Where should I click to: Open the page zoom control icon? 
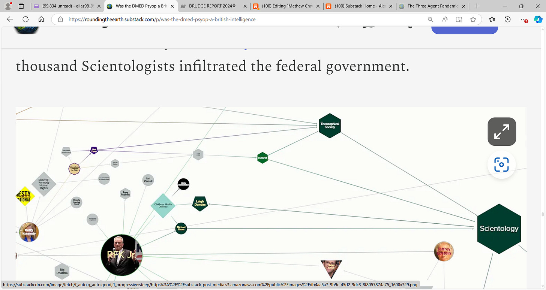point(430,19)
